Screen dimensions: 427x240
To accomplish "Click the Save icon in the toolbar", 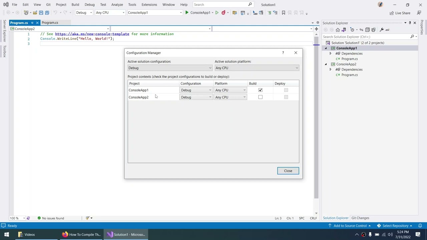I will [x=41, y=13].
